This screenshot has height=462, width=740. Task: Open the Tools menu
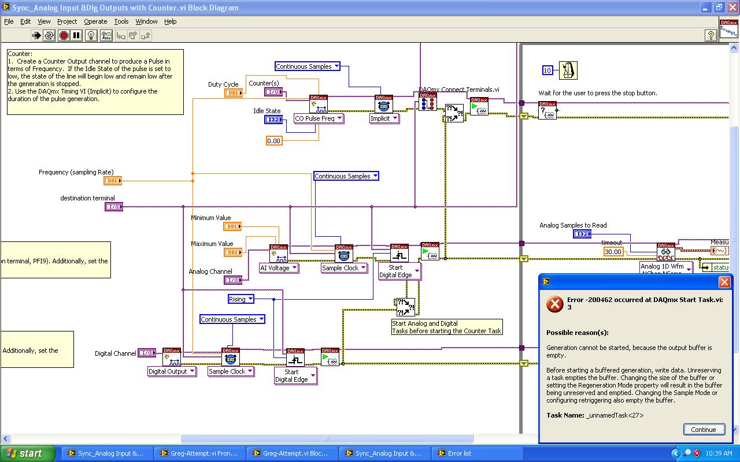[x=121, y=21]
